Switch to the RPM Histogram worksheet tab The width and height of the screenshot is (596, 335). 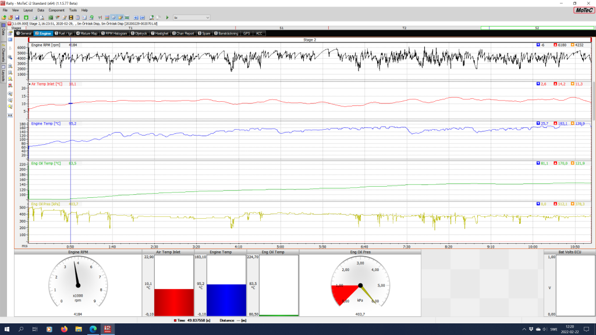(114, 33)
